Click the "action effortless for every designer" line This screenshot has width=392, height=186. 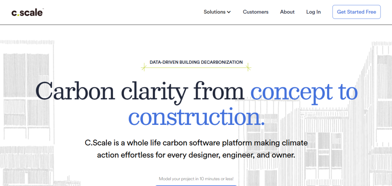(x=196, y=155)
